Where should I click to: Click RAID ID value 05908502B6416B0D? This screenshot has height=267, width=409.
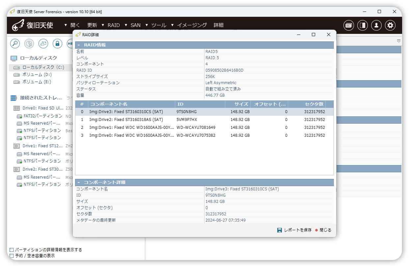pyautogui.click(x=224, y=70)
